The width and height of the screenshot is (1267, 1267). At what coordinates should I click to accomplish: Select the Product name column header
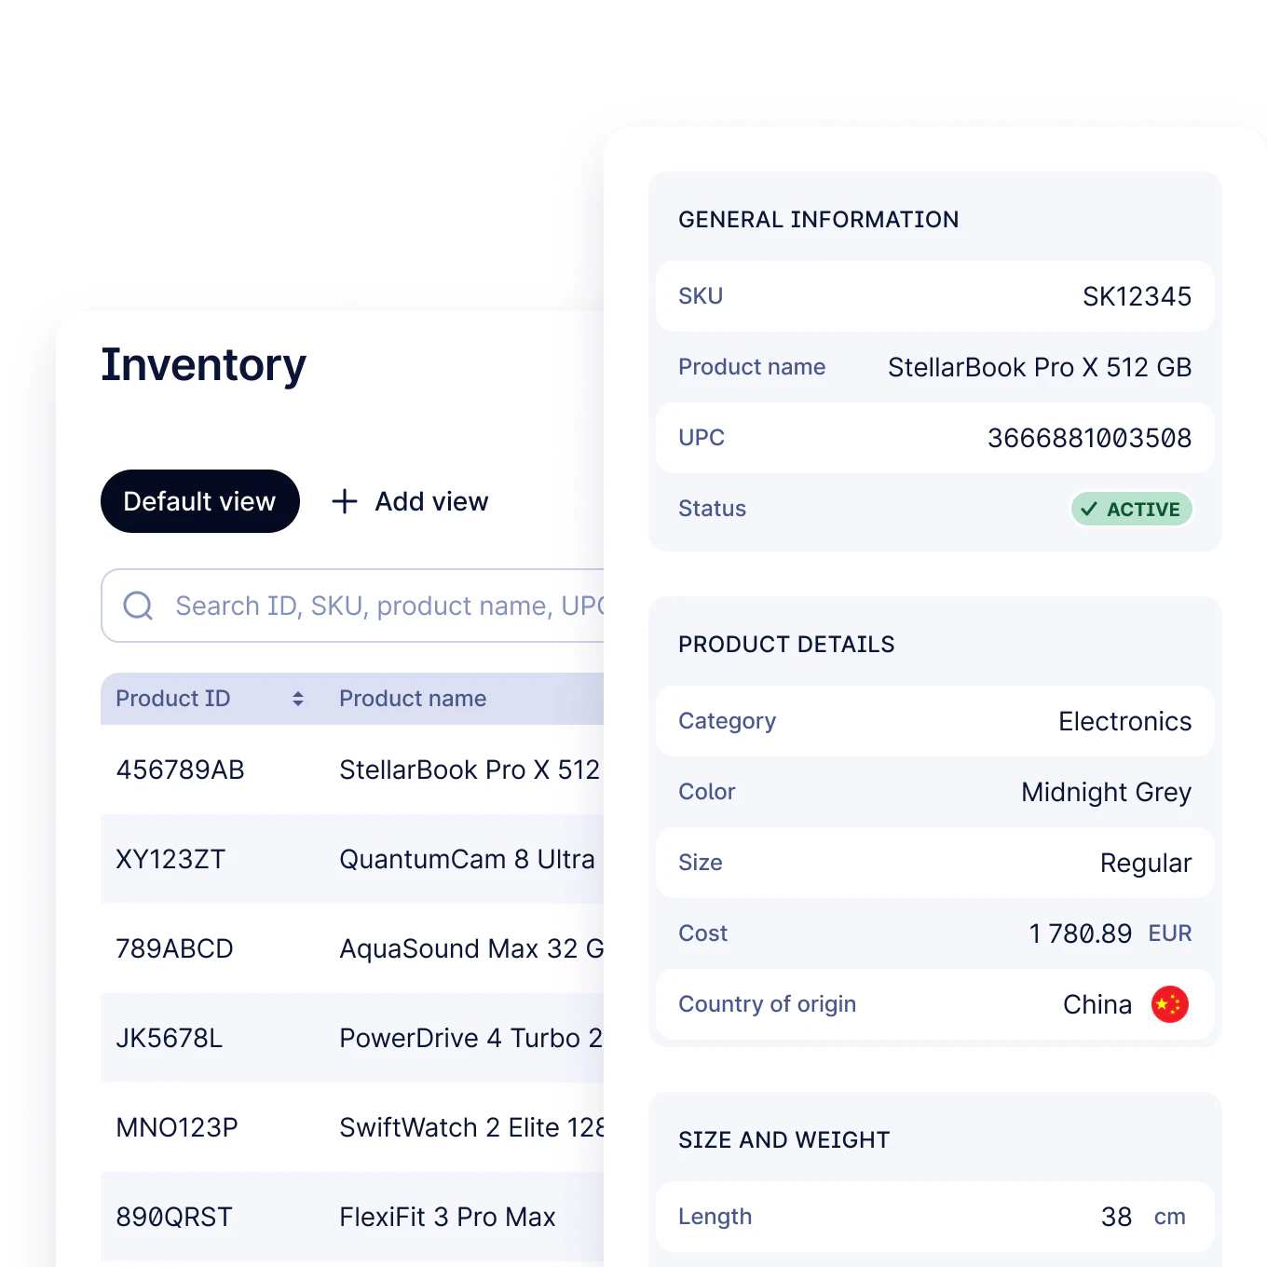coord(413,699)
